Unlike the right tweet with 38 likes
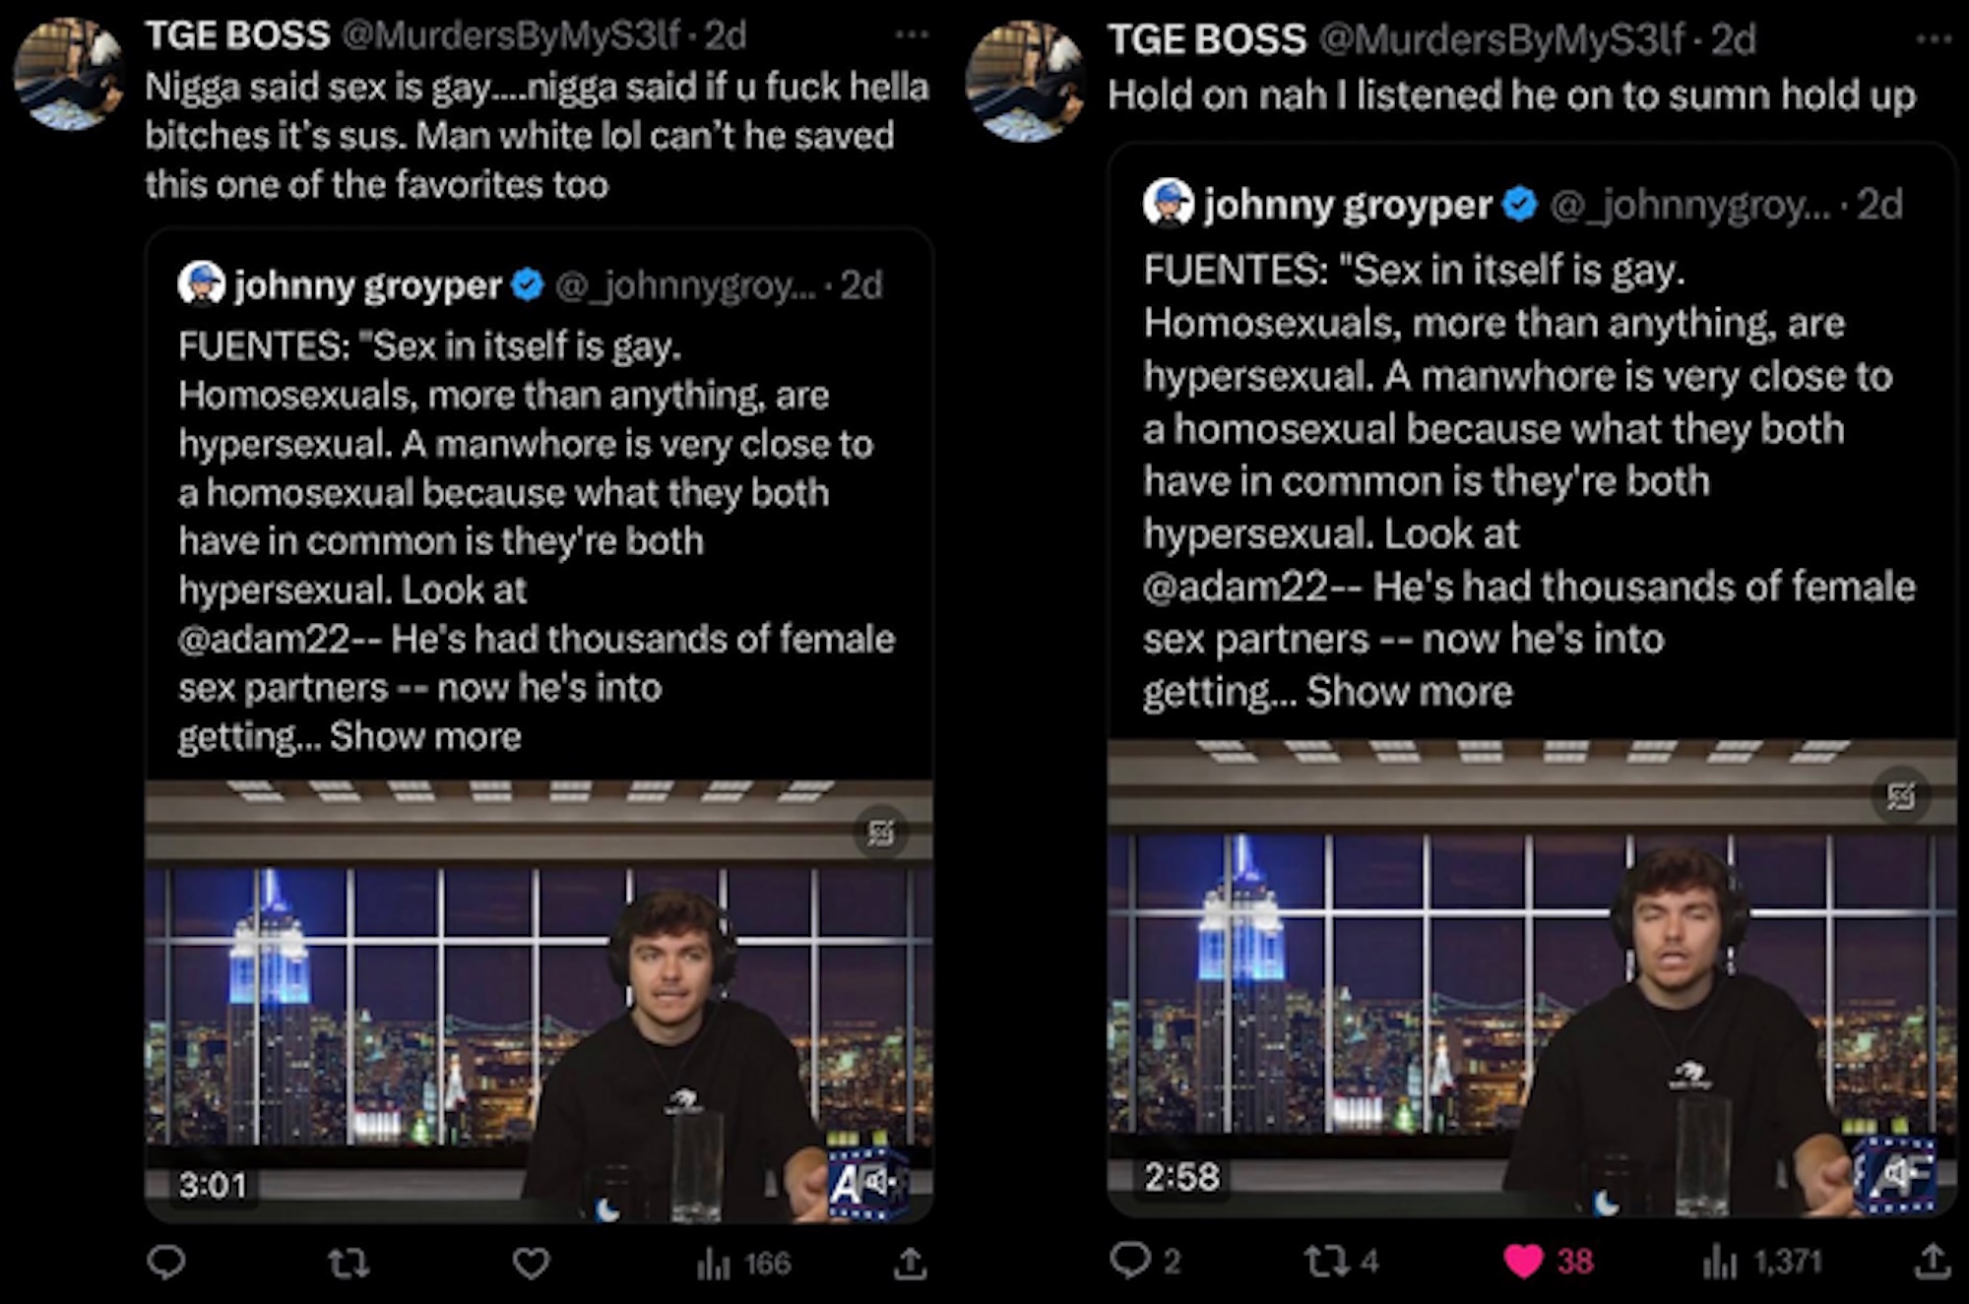The image size is (1969, 1304). tap(1524, 1261)
